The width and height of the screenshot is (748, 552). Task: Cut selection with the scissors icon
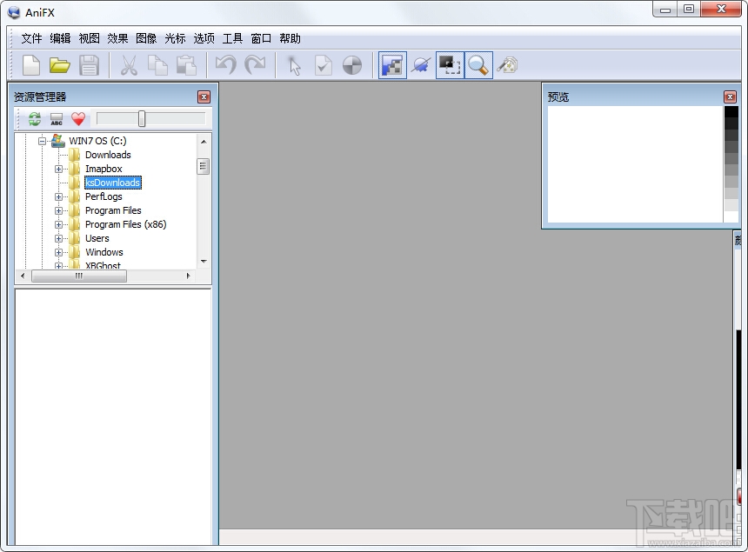point(129,65)
